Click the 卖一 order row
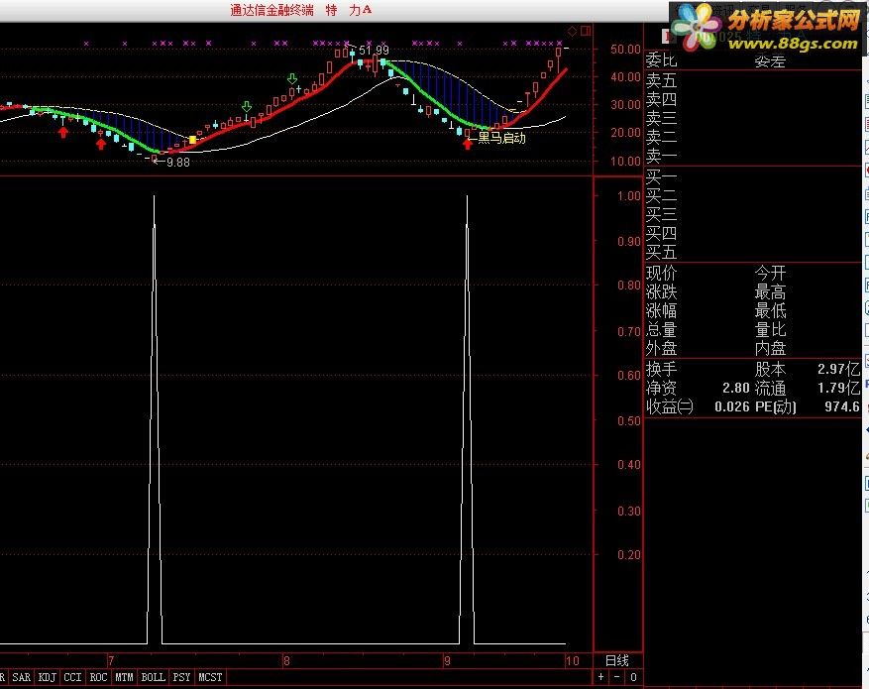Viewport: 869px width, 689px height. click(753, 156)
